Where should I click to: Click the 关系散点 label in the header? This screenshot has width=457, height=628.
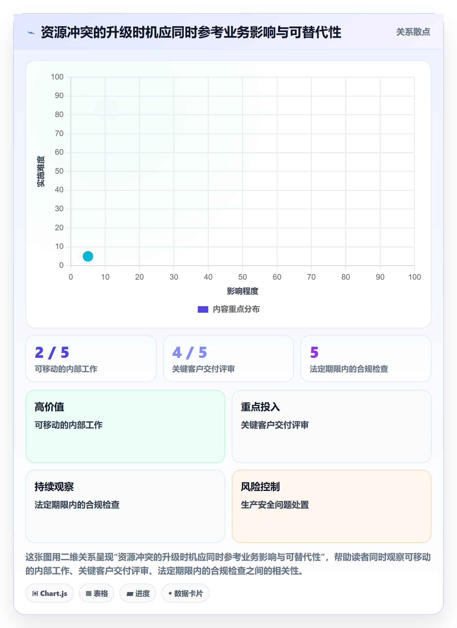point(413,32)
